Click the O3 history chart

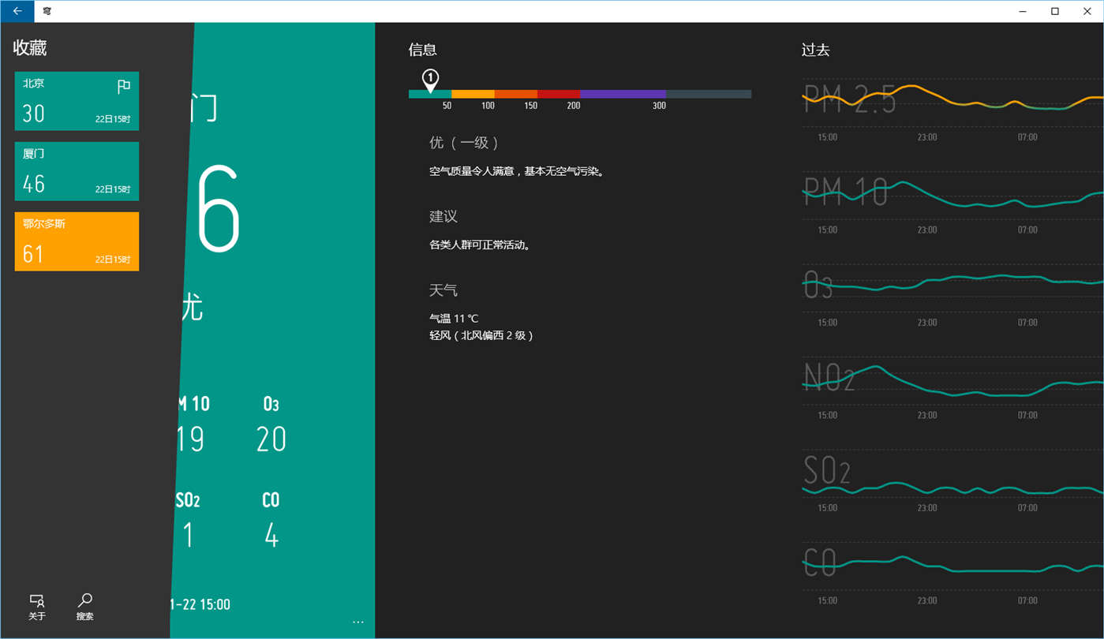coord(952,287)
